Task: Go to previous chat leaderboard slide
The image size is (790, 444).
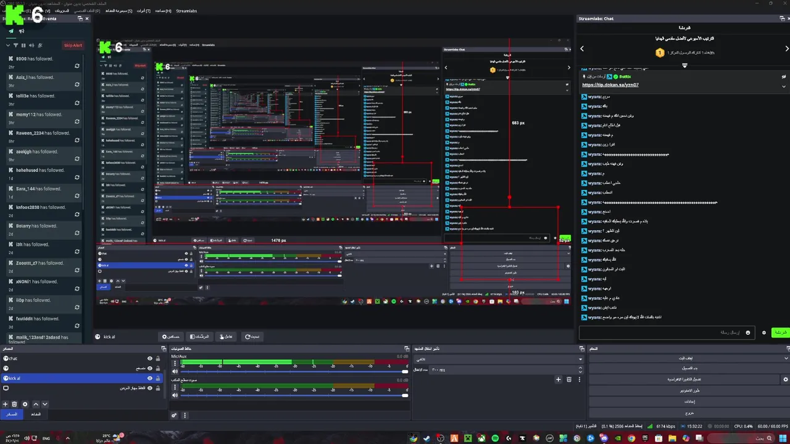Action: pos(581,49)
